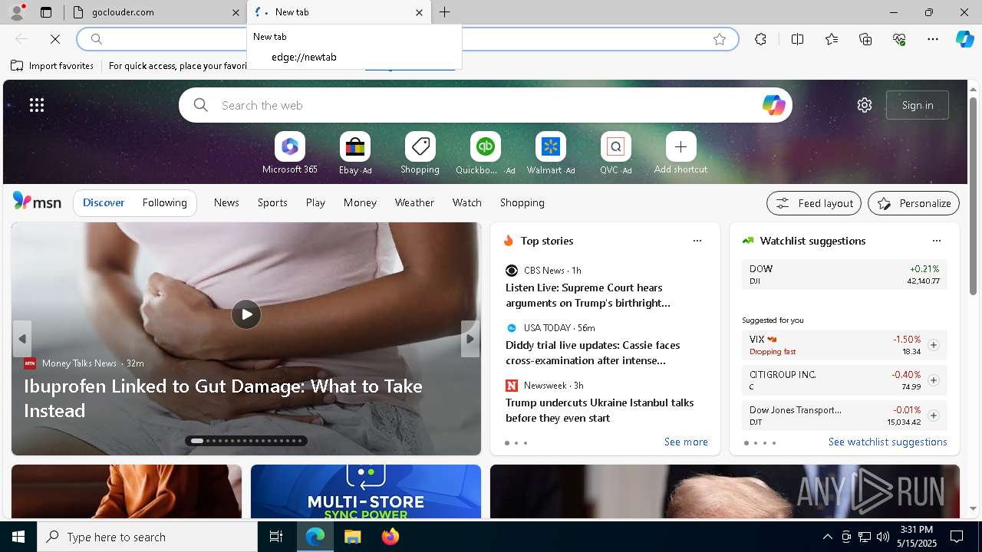Open Watchlist suggestions more options
Image resolution: width=982 pixels, height=552 pixels.
(x=937, y=241)
